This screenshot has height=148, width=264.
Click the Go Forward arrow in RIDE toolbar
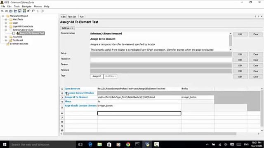[7, 11]
